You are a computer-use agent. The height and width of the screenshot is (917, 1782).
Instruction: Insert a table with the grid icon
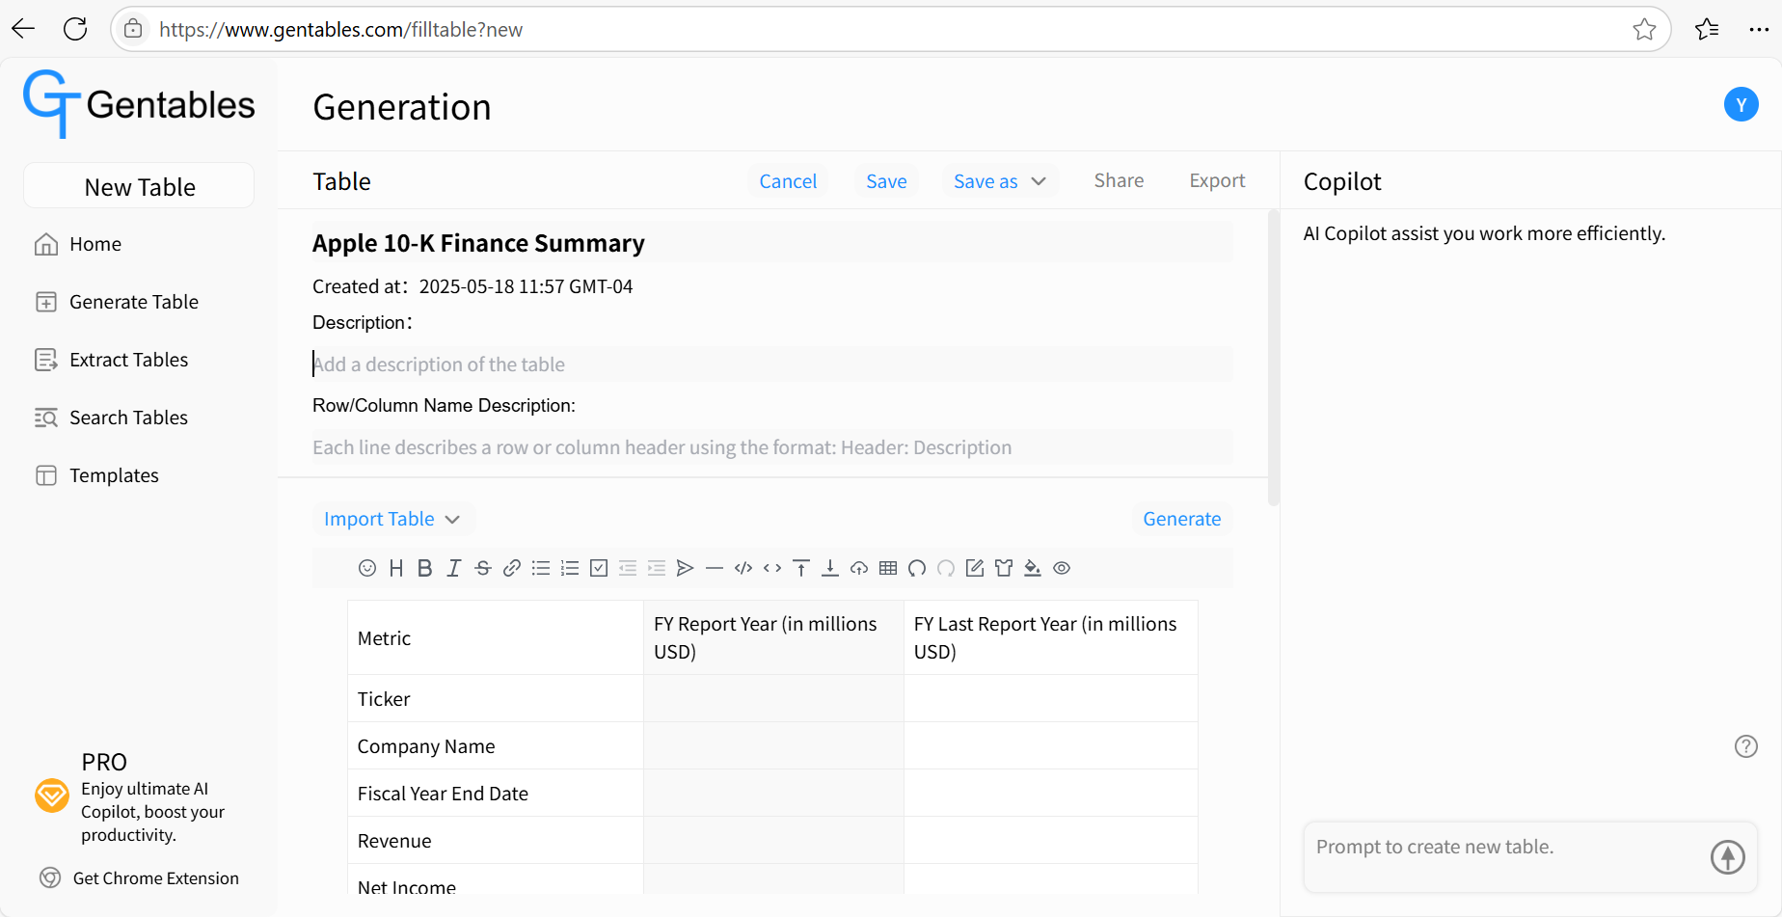[x=888, y=568]
